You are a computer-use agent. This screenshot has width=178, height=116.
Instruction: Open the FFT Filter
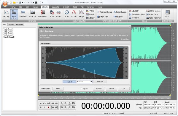coord(134,18)
